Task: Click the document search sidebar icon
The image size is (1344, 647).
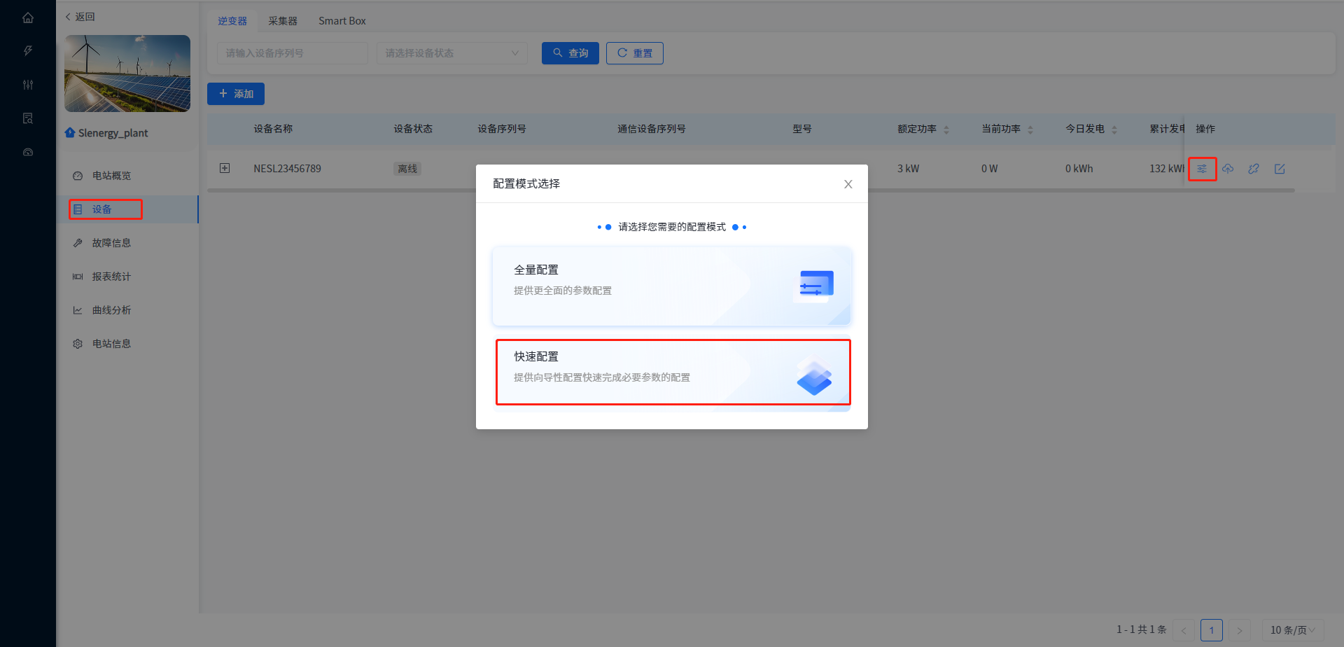Action: pyautogui.click(x=28, y=118)
